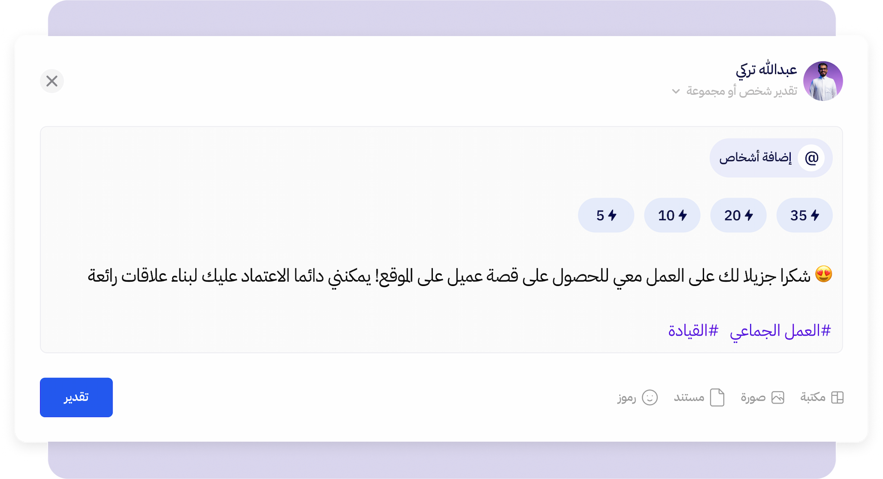This screenshot has width=883, height=479.
Task: Click the chevron next to recognition type
Action: point(676,91)
